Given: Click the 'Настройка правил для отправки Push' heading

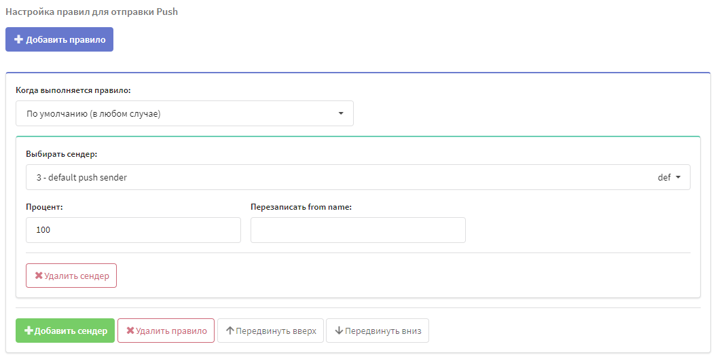Looking at the screenshot, I should click(92, 12).
